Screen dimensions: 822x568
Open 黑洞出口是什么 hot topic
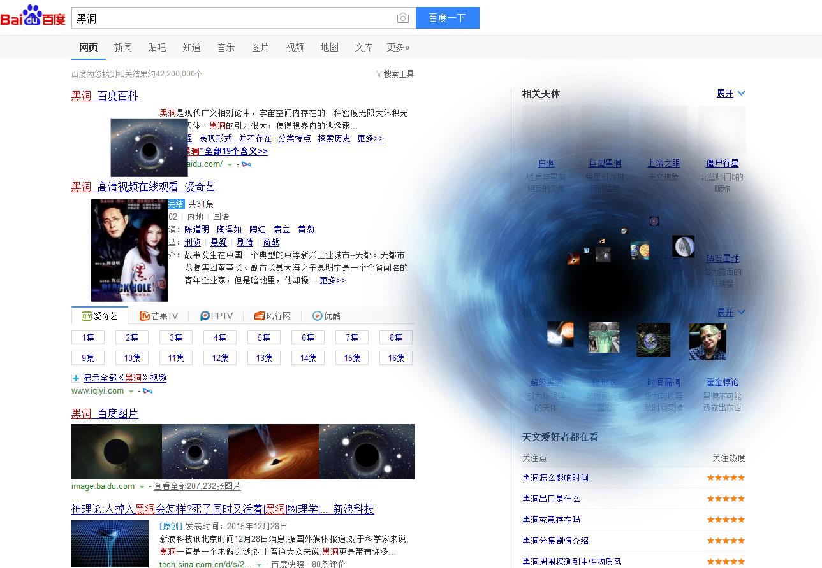[551, 499]
